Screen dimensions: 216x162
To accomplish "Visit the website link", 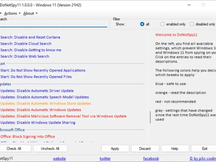I will 59,158.
